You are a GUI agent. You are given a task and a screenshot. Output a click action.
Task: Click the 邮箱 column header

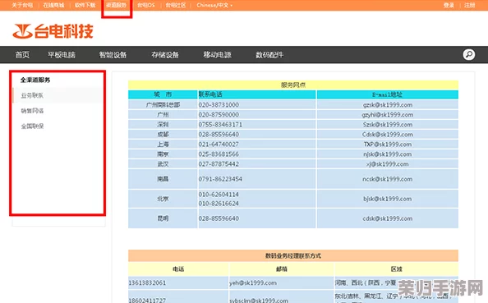pos(282,269)
